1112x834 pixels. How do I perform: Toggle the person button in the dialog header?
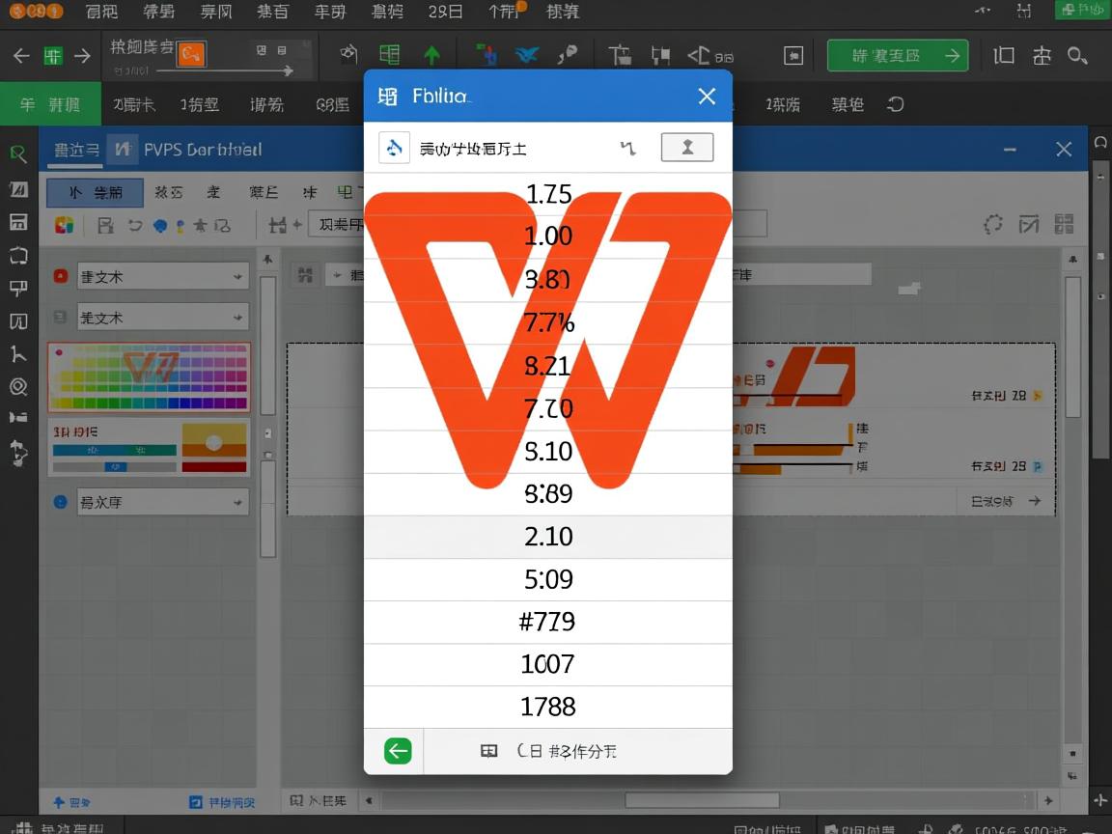(x=686, y=147)
